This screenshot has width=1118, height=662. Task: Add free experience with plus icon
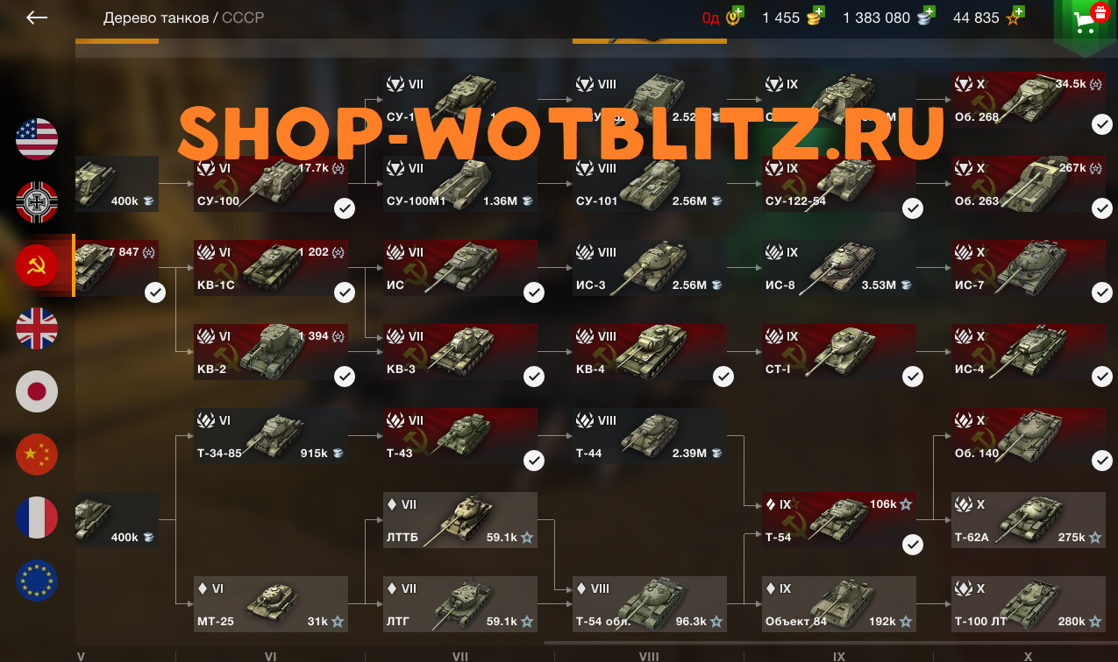(x=1019, y=11)
